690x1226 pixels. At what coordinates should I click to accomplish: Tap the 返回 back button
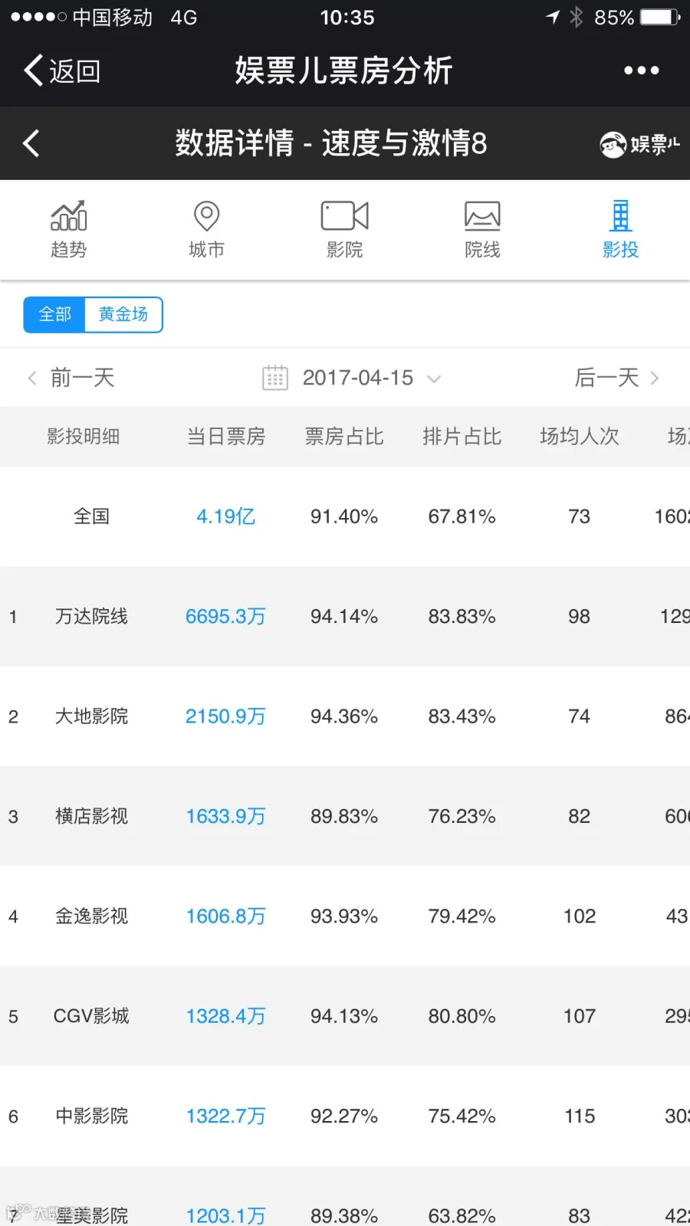point(62,70)
